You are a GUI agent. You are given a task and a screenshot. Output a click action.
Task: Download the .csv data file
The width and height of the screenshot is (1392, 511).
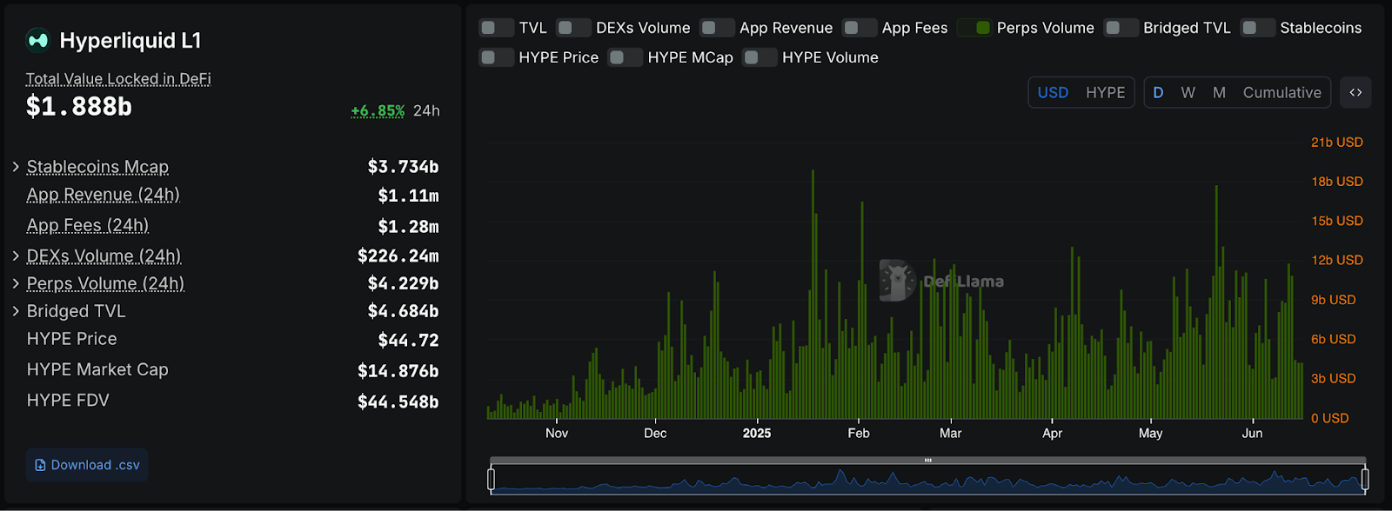click(87, 465)
